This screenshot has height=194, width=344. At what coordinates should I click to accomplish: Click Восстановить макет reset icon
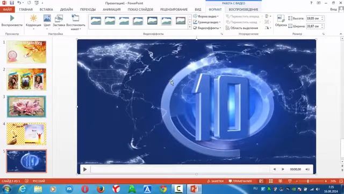[x=75, y=18]
